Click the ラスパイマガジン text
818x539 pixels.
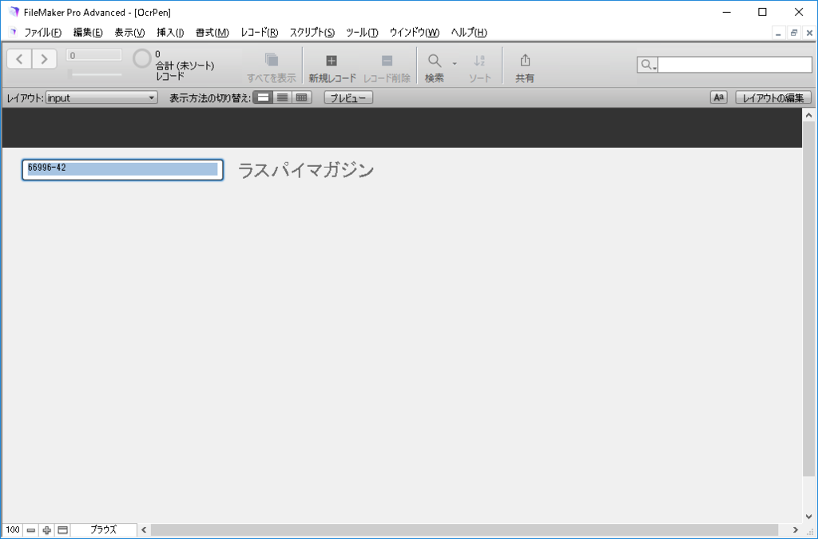[306, 170]
